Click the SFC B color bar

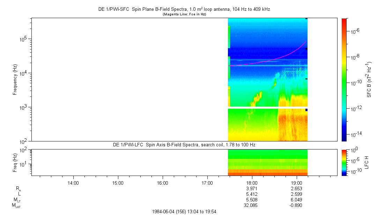point(344,79)
